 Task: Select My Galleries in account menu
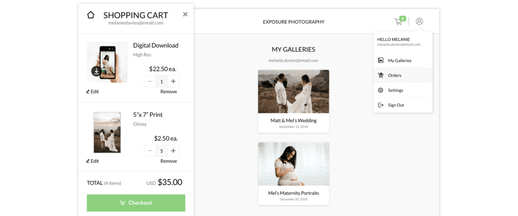coord(403,60)
